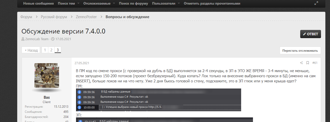Click the Сообщения count 495
Viewport: 330px width, 122px height.
tap(66, 112)
